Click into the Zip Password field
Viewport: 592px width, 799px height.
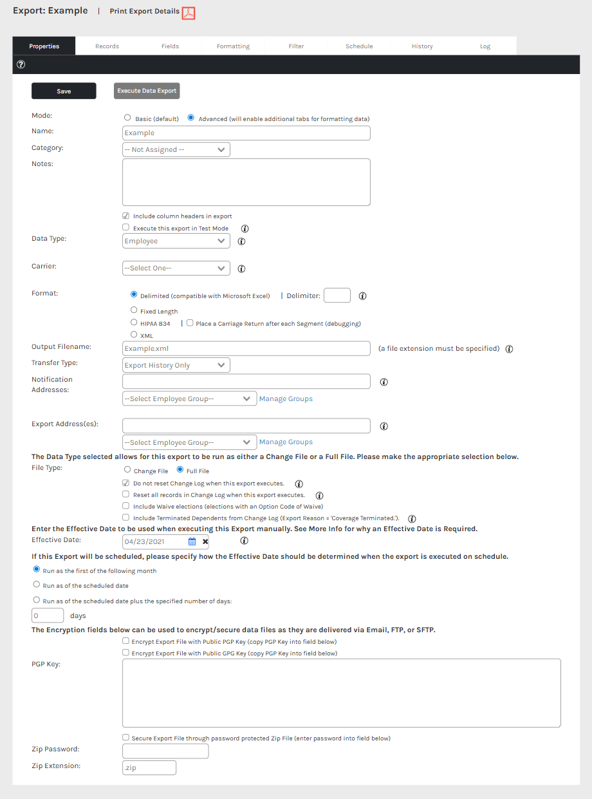tap(165, 751)
